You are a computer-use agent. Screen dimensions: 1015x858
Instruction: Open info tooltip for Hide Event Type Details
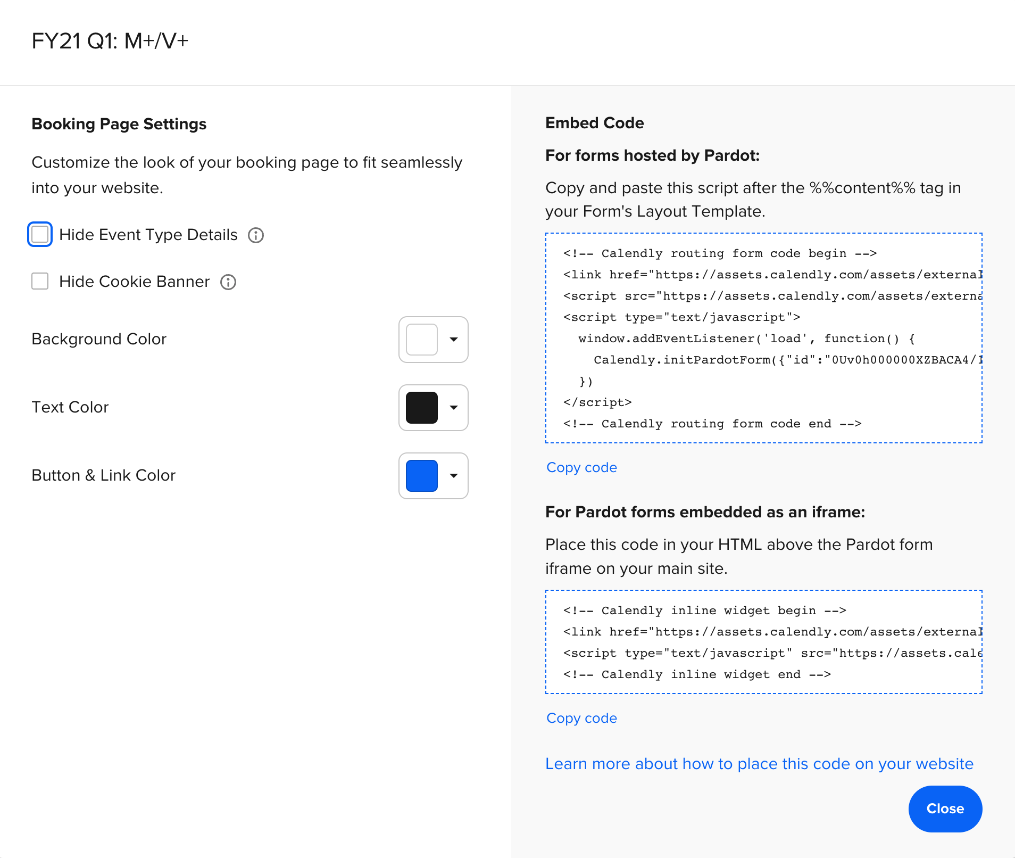[256, 235]
